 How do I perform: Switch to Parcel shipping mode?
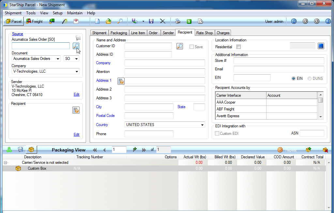(x=14, y=21)
